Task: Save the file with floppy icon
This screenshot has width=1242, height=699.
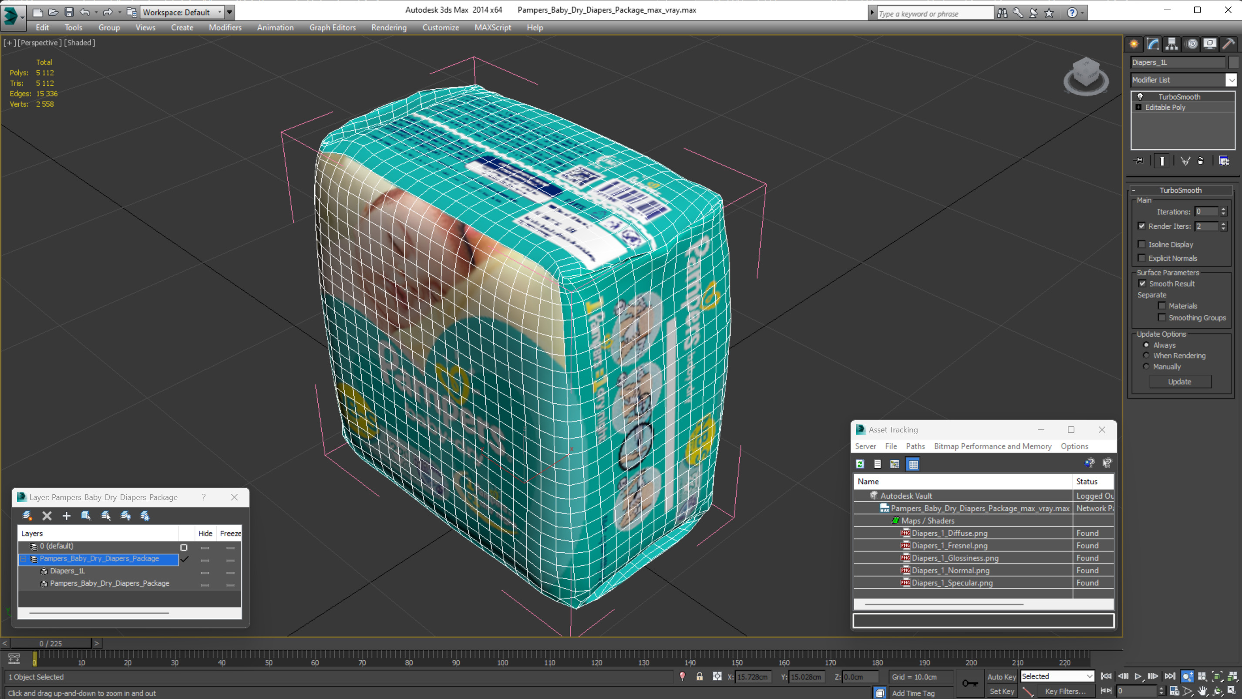Action: pos(69,12)
